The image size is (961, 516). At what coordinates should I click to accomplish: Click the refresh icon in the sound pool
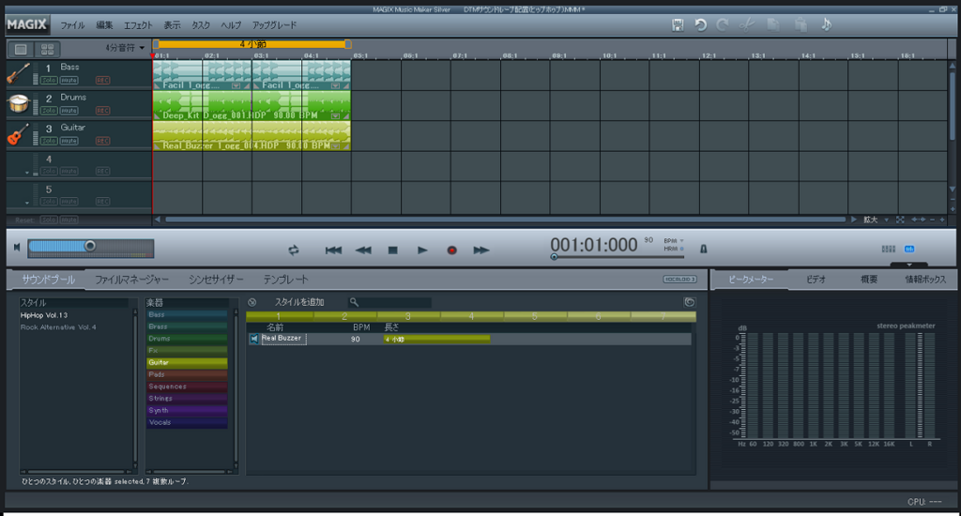[x=689, y=302]
